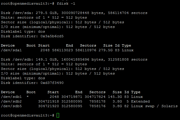Click the boot asterisk for sdb1
Screen dimensions: 180x120
click(x=28, y=96)
